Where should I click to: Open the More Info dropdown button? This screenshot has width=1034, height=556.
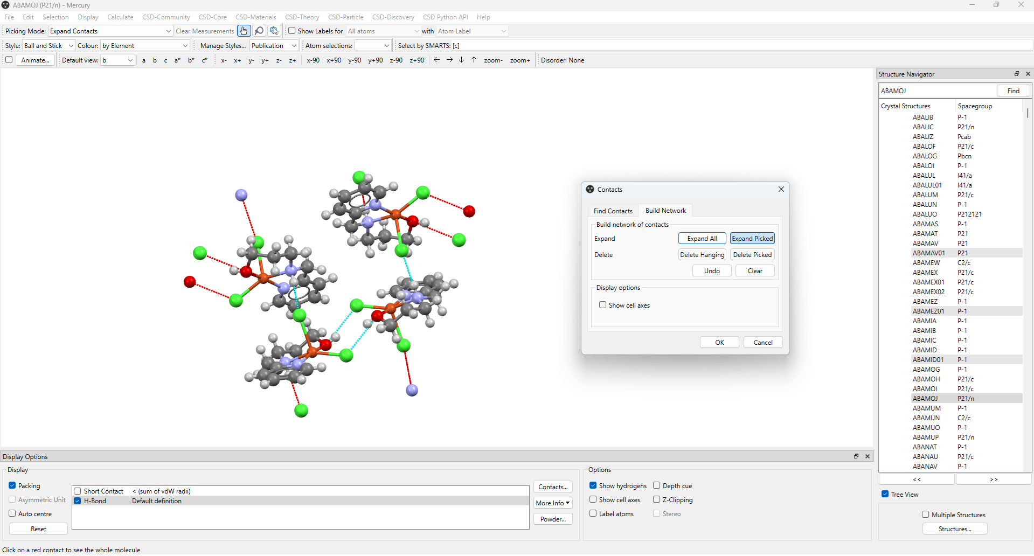point(552,503)
